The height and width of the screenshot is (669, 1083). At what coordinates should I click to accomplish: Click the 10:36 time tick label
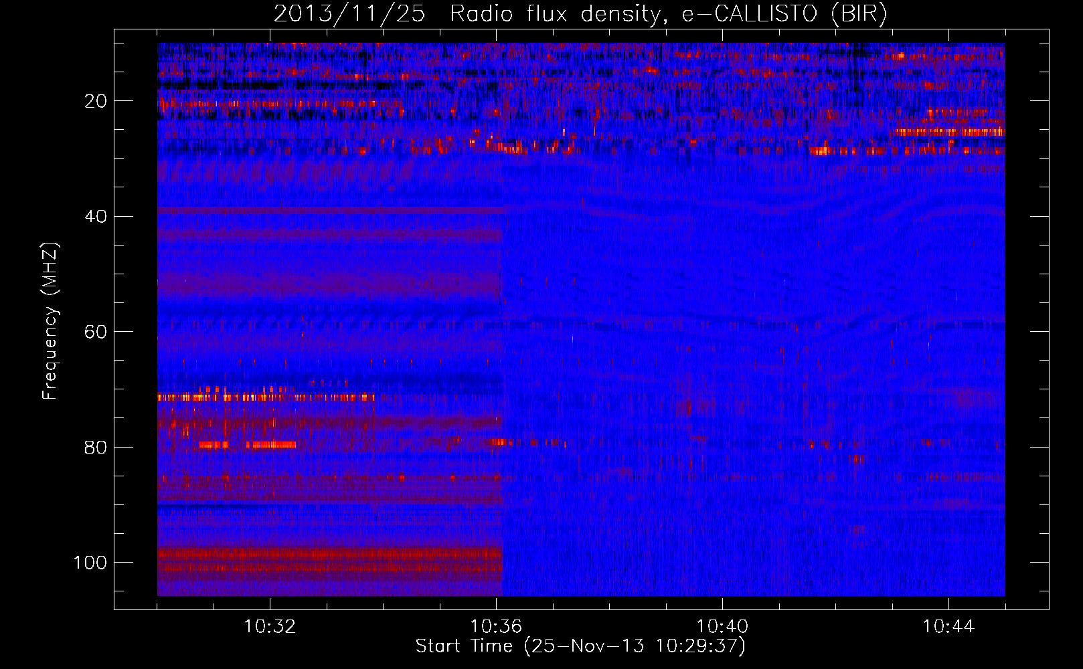click(496, 627)
